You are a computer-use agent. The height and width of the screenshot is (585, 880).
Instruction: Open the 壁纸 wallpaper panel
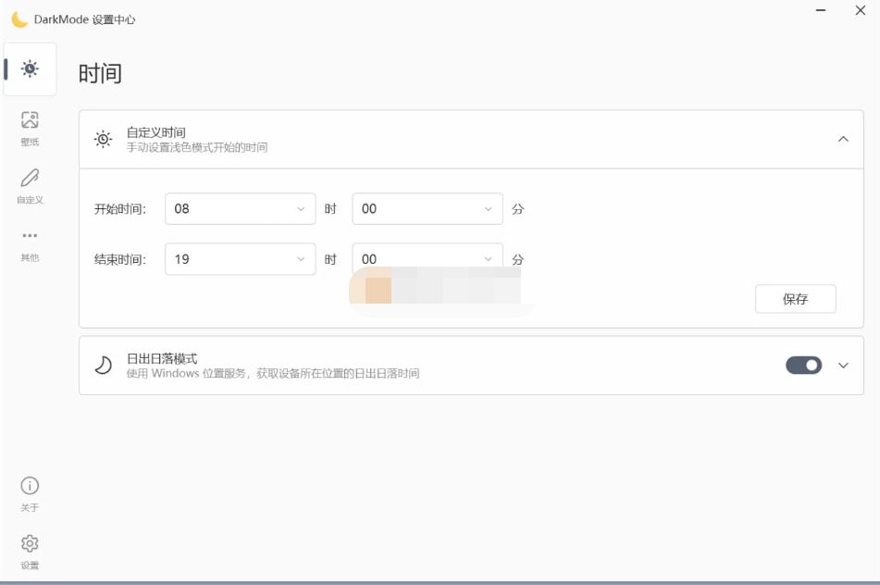31,123
